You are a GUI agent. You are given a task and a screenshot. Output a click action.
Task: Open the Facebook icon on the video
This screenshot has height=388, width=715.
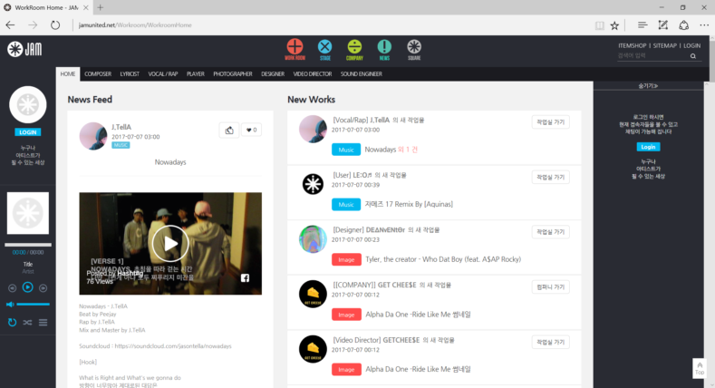tap(245, 278)
